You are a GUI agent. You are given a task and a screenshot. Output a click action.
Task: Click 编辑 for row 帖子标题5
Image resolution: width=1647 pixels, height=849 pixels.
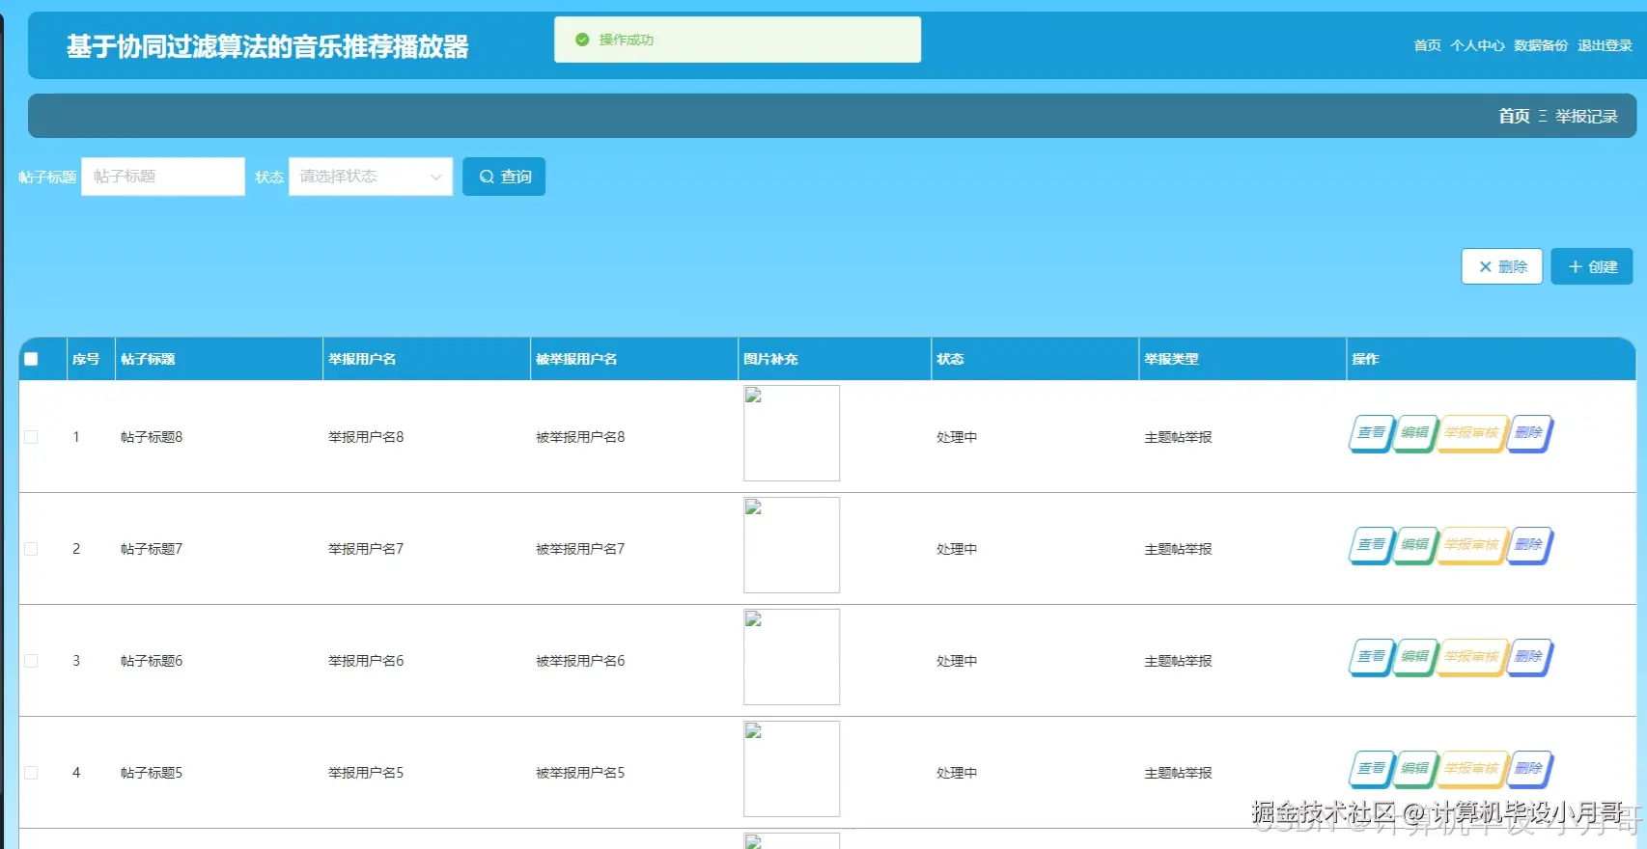(1414, 769)
